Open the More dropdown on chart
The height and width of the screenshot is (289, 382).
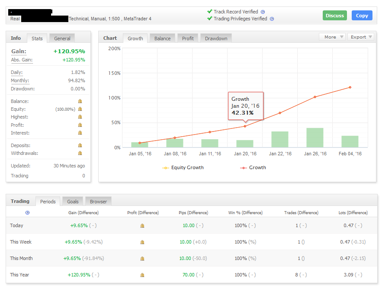332,37
